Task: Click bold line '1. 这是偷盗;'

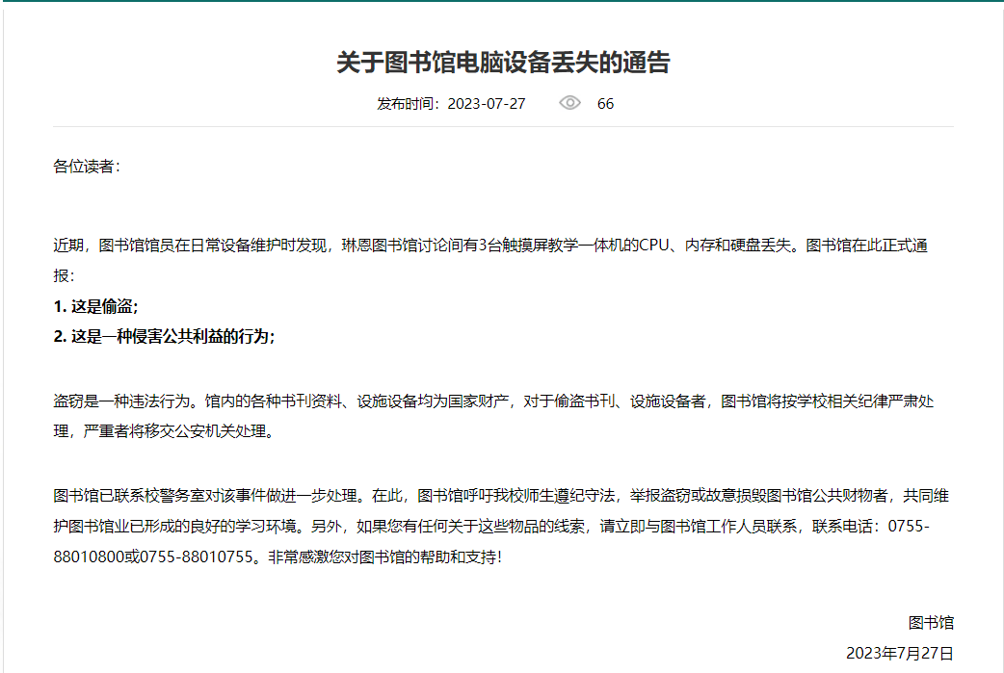Action: coord(95,306)
